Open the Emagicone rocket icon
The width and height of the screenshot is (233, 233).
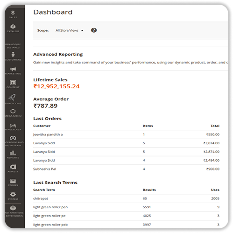[x=13, y=98]
